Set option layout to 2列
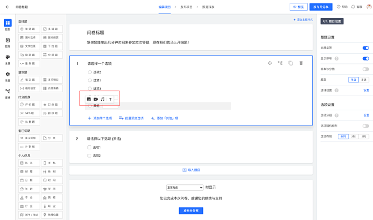 tap(354, 136)
